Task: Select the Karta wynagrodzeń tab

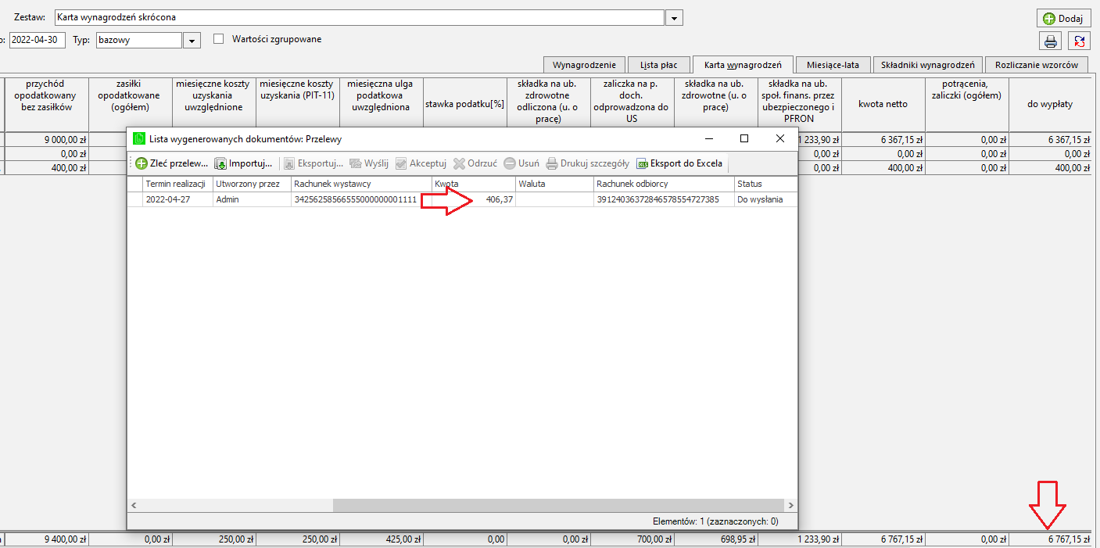Action: click(743, 65)
